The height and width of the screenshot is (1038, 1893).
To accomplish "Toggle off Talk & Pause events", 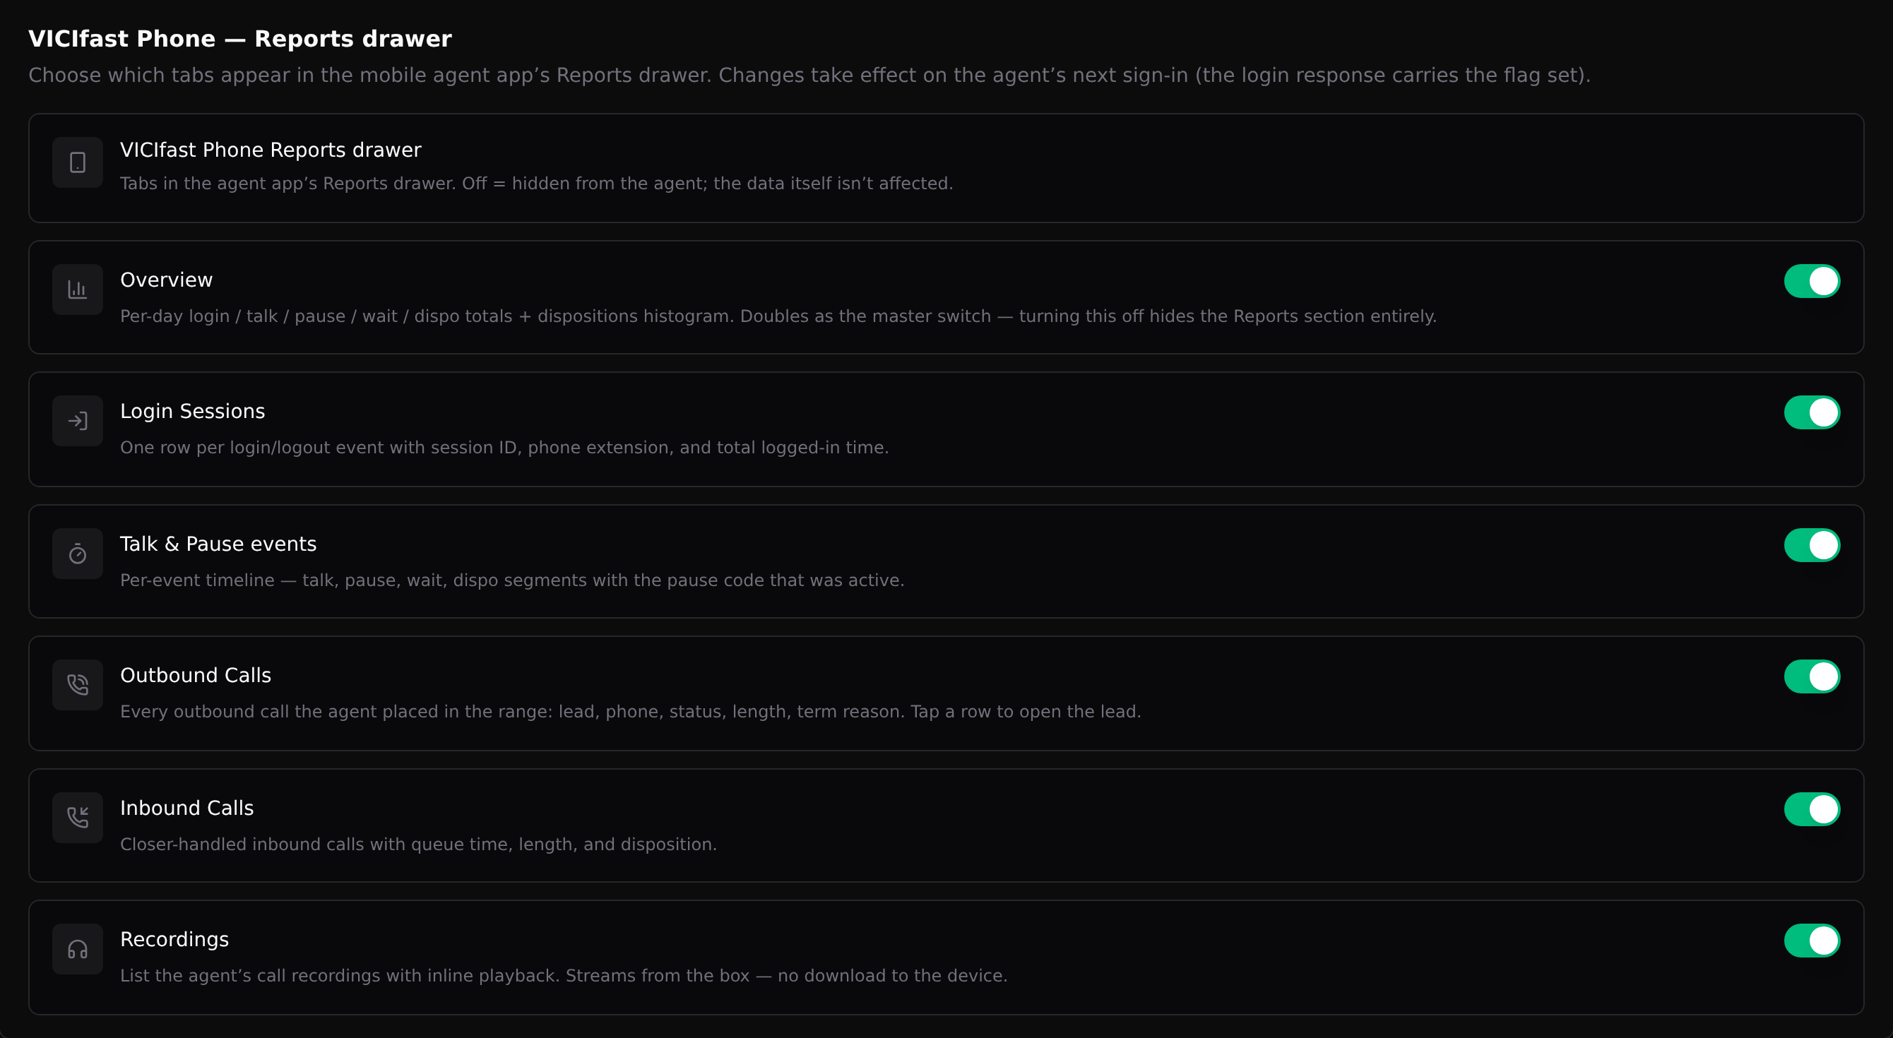I will (x=1812, y=546).
